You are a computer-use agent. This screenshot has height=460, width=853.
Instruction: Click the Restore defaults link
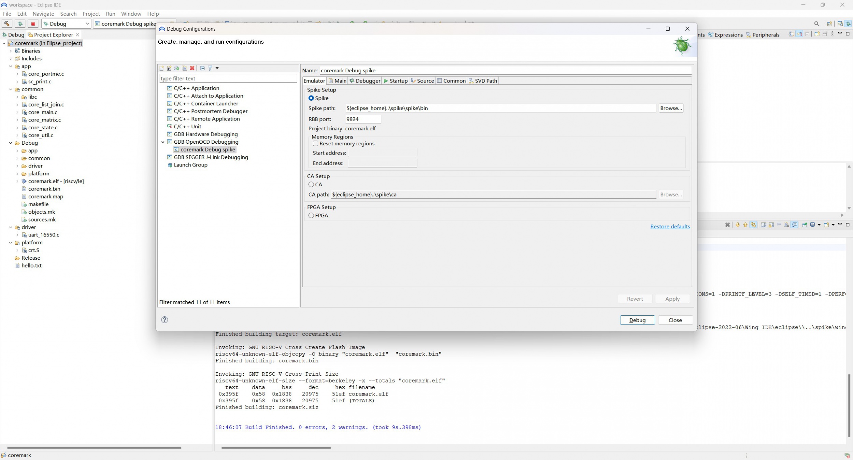point(670,227)
